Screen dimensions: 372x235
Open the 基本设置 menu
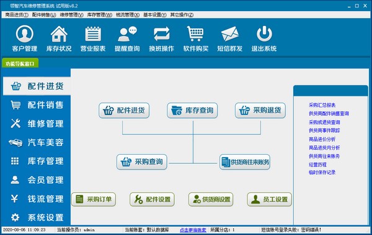(154, 15)
